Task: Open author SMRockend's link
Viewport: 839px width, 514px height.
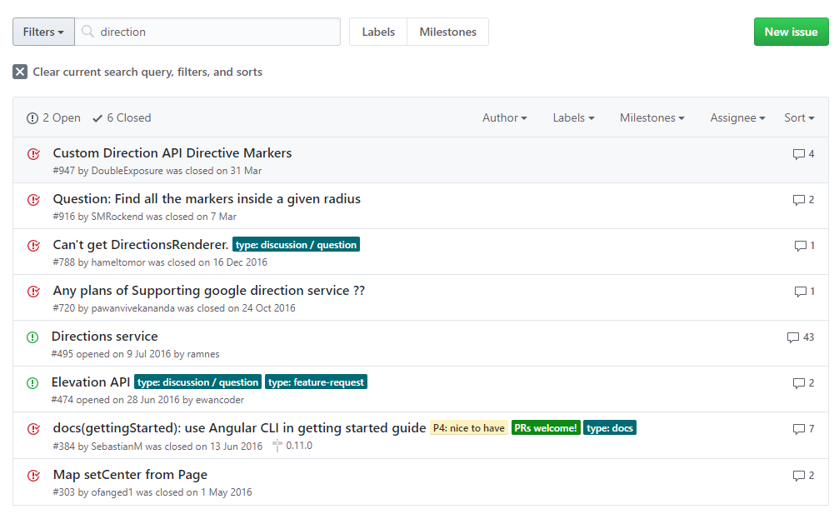Action: [x=117, y=217]
